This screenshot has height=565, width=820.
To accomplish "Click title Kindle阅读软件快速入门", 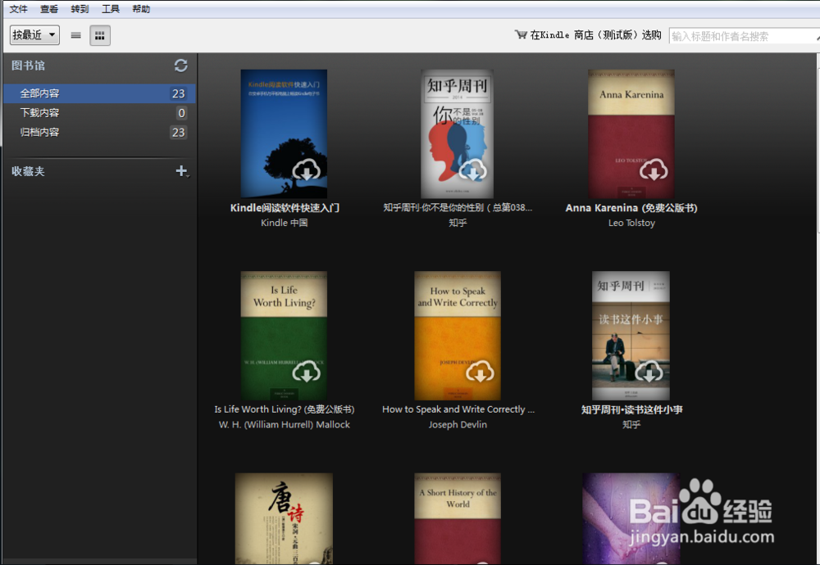I will 285,208.
